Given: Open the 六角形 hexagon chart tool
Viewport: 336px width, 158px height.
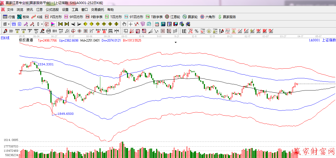Looking at the screenshot, I should point(207,17).
